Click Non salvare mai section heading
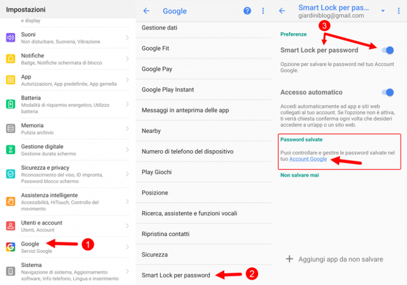The height and width of the screenshot is (285, 407). pos(299,175)
